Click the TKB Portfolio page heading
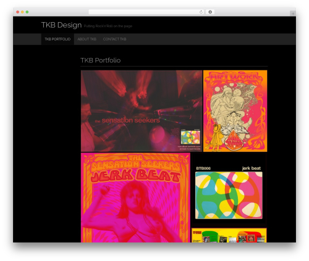Screen dimensions: 309x261 pyautogui.click(x=101, y=60)
